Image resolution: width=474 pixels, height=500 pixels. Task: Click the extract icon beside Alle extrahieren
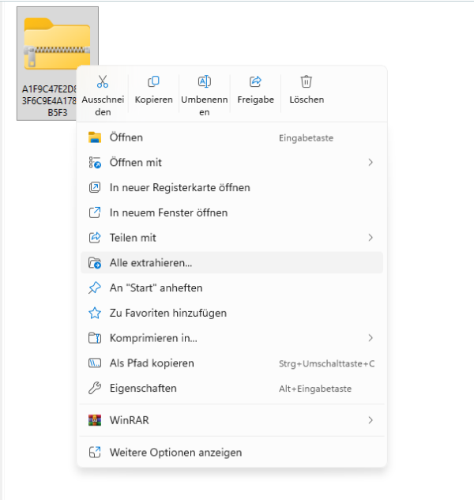(95, 263)
